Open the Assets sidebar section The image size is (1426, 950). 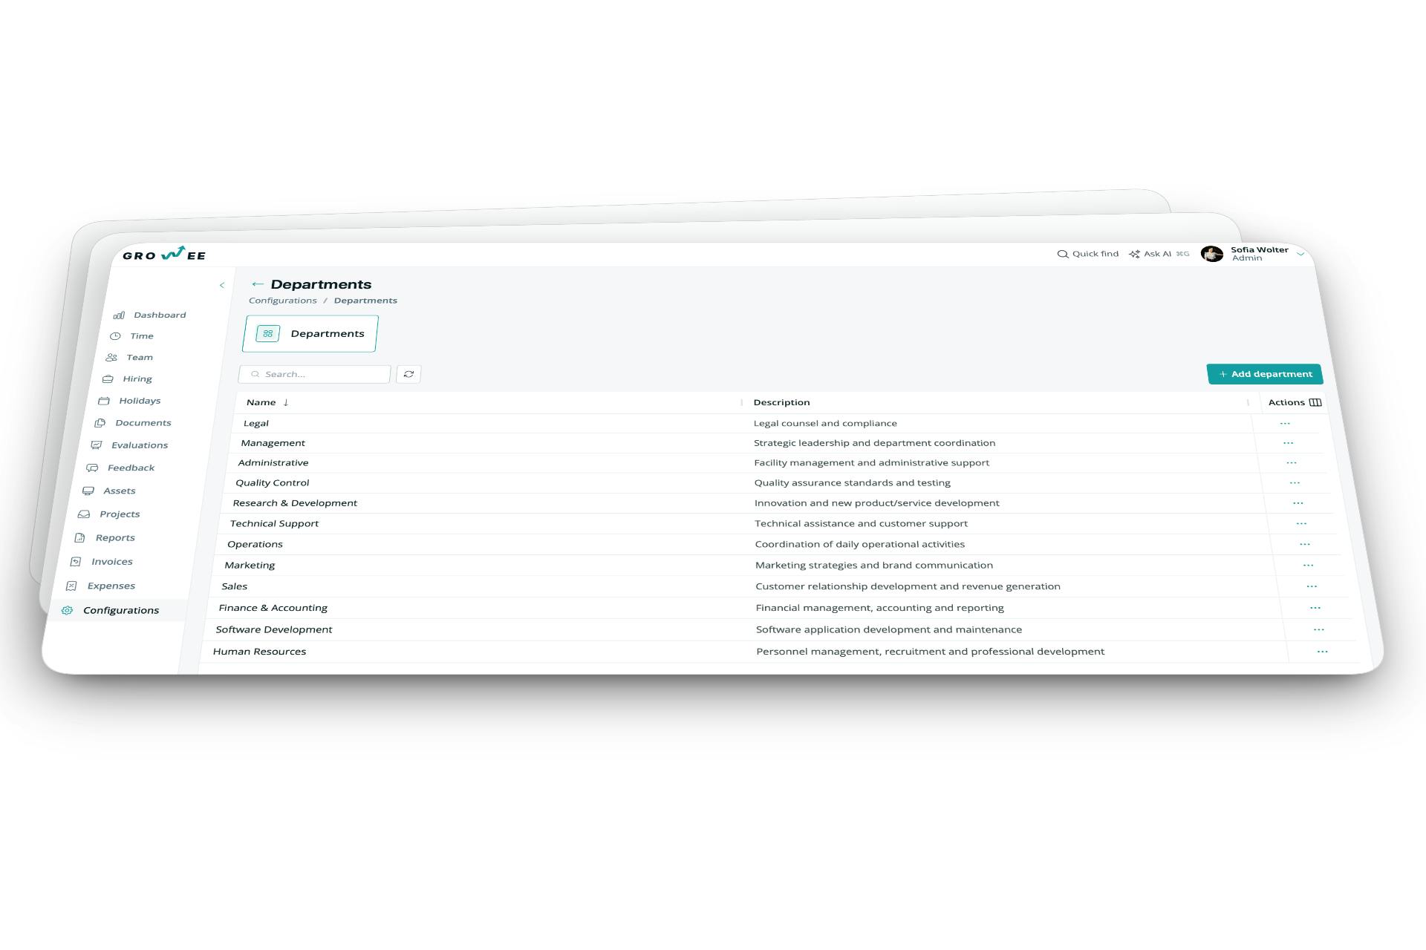tap(119, 491)
